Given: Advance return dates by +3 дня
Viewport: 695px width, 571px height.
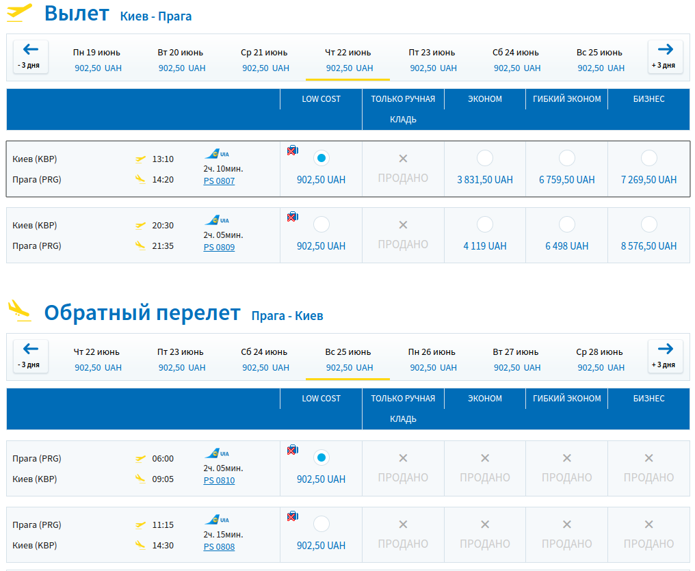Looking at the screenshot, I should click(x=665, y=356).
